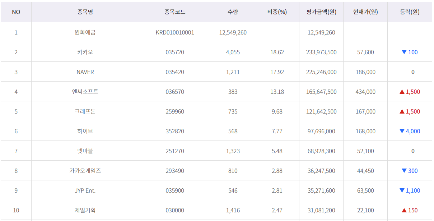Click stock code 035720
434x221 pixels.
coord(175,52)
